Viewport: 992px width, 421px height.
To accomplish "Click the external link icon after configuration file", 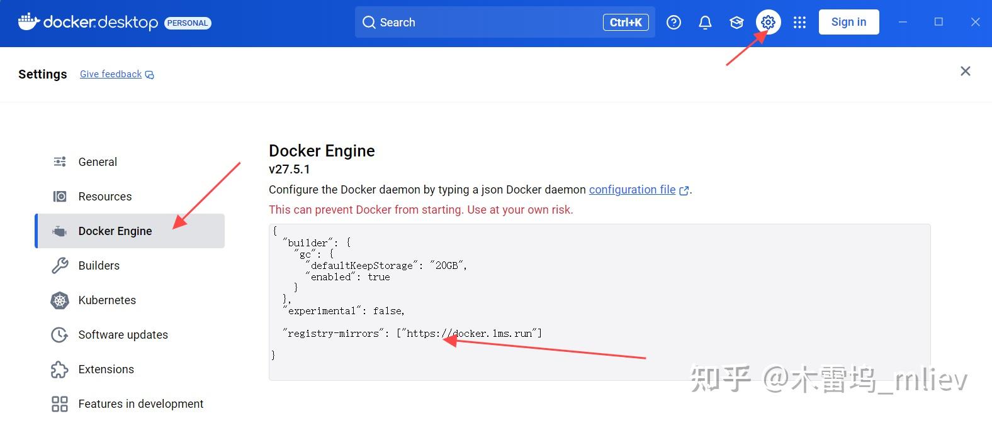I will 684,190.
